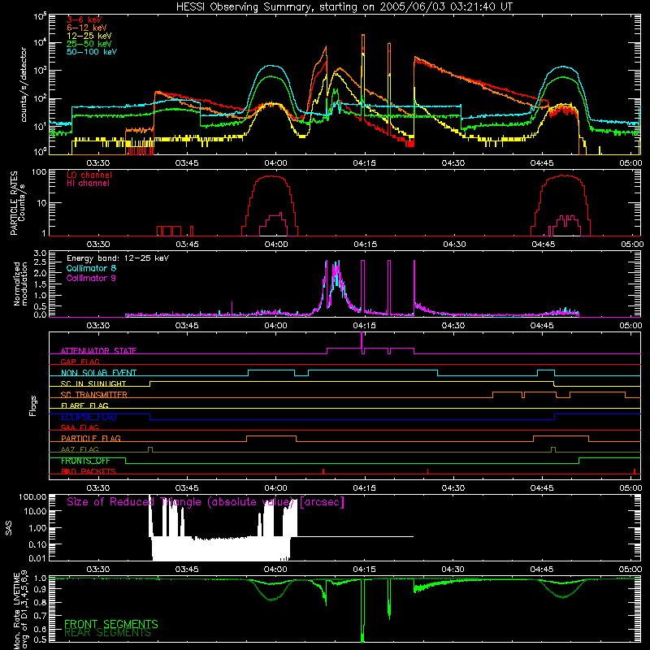Click the PARTICLE_FLAG label
This screenshot has width=650, height=650.
click(x=91, y=438)
